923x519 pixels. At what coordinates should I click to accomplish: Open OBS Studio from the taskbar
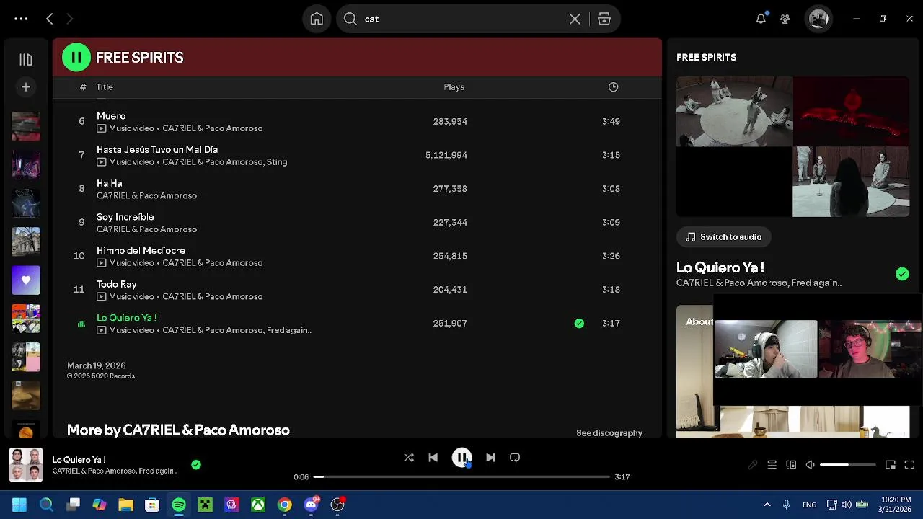tap(337, 505)
